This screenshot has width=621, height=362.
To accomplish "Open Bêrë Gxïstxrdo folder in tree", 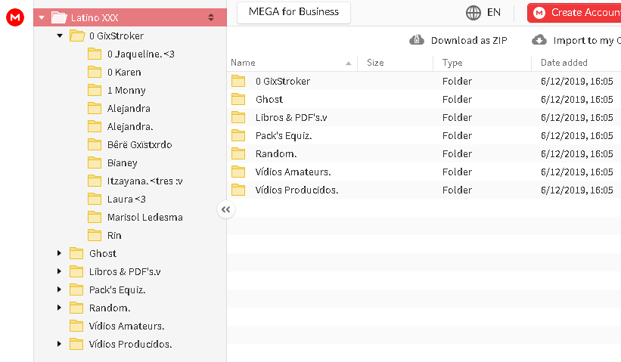I will (x=139, y=145).
